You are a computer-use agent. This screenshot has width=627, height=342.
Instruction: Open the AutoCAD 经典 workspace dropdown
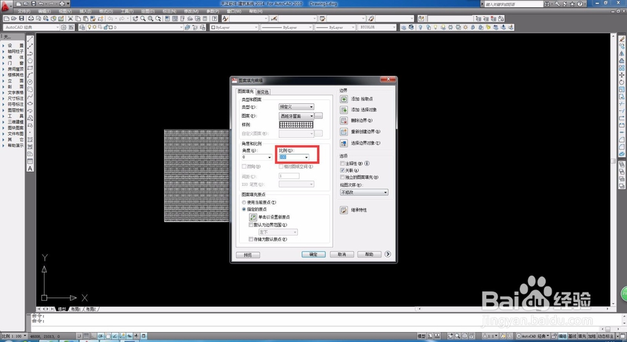[x=31, y=27]
